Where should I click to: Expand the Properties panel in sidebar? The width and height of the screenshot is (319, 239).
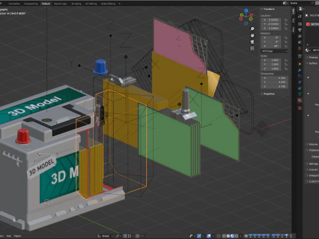[x=268, y=94]
